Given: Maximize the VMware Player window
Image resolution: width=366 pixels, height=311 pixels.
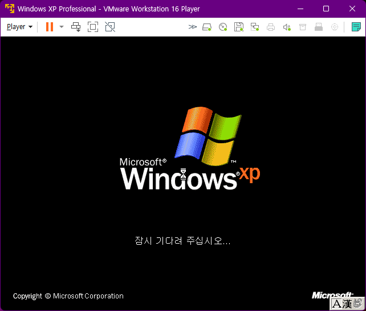Looking at the screenshot, I should [x=326, y=9].
